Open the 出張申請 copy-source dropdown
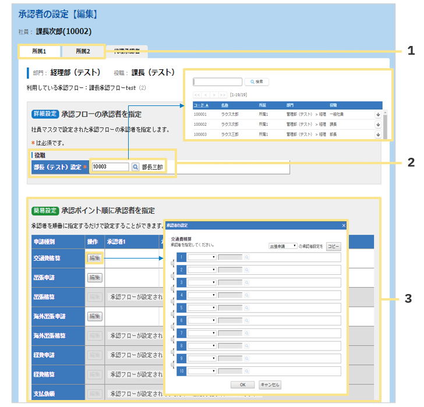Viewport: 424px width, 407px height. (282, 246)
